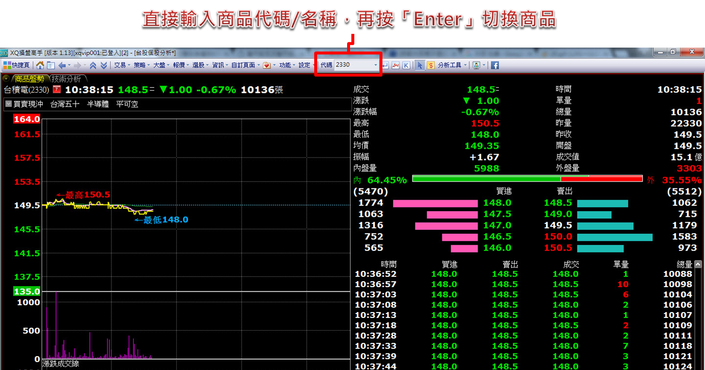Go to the home page icon

(x=40, y=65)
